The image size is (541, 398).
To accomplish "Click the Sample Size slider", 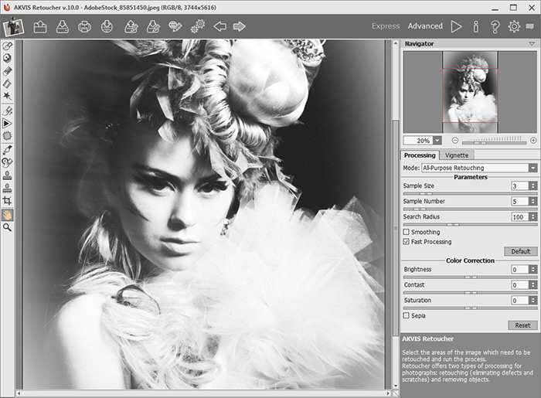I will (470, 193).
